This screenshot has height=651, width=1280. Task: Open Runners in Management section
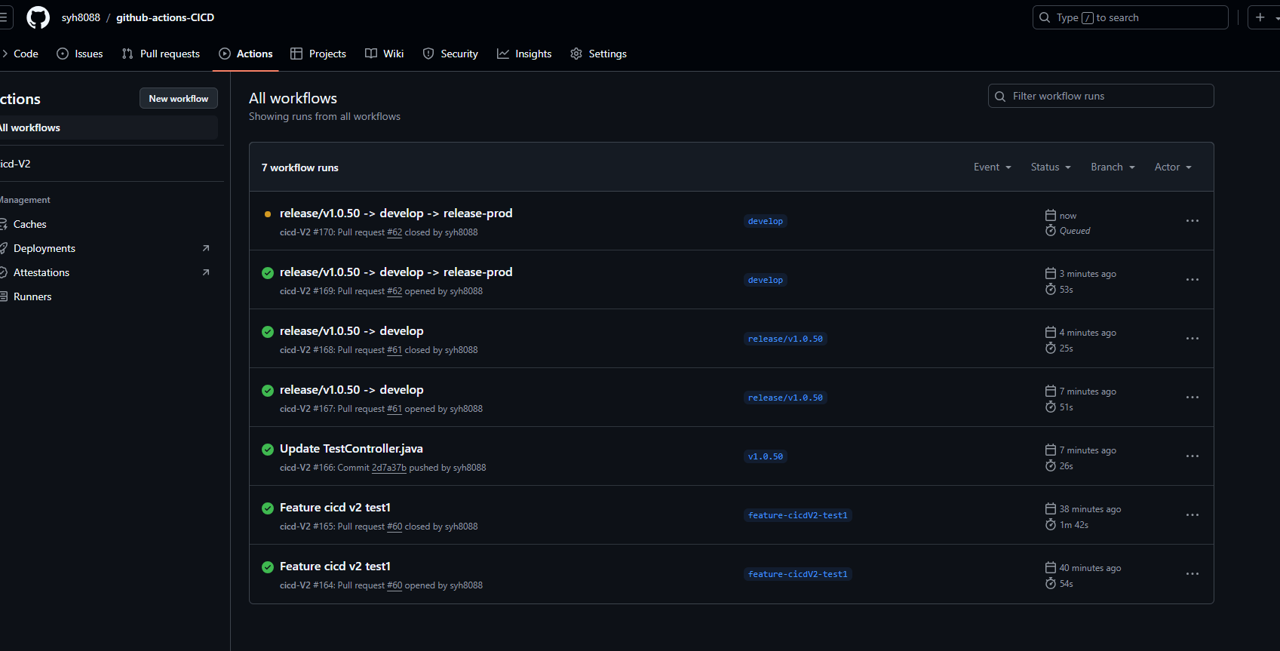(x=109, y=296)
